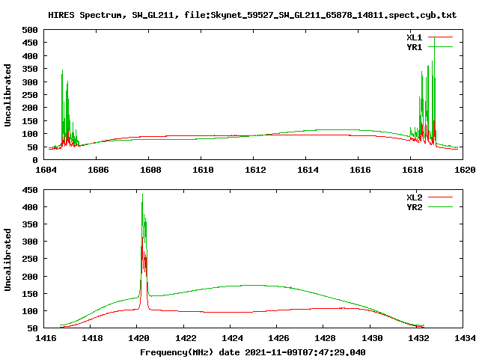This screenshot has width=479, height=359.
Task: Click the 1424 tick label
Action: point(232,338)
